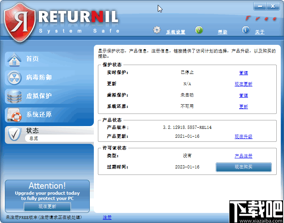Screen dimensions: 284x223
Task: Click the house icon for 首页
Action: (x=14, y=59)
